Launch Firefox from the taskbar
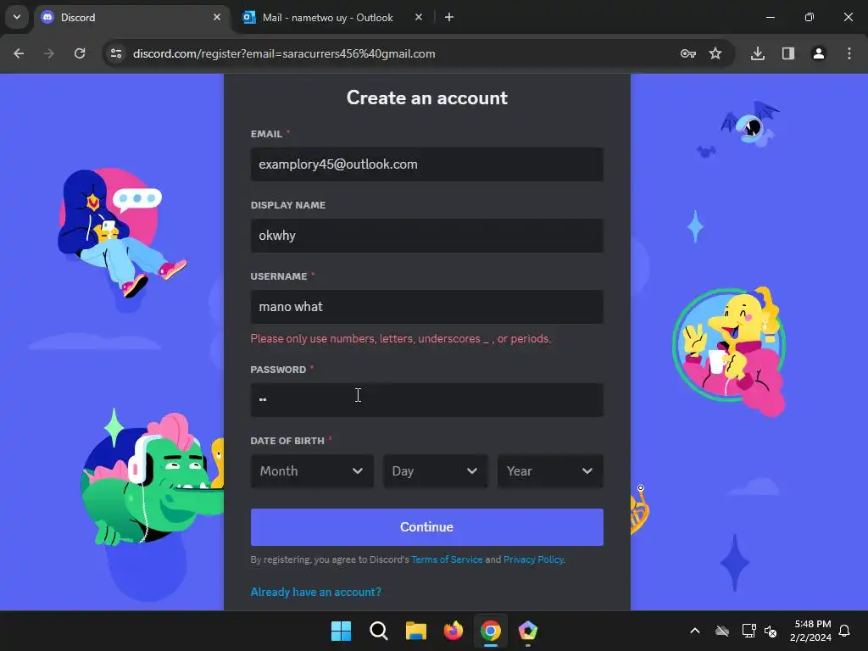 [x=453, y=631]
